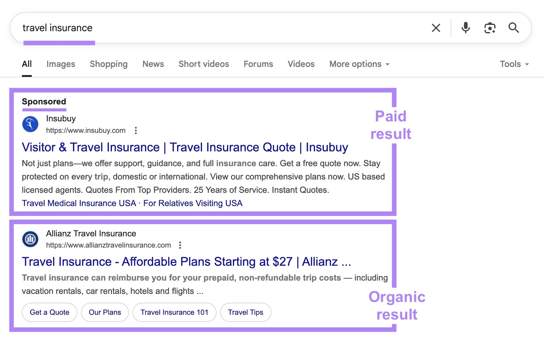The image size is (544, 339).
Task: Switch to the Shopping tab
Action: click(109, 64)
